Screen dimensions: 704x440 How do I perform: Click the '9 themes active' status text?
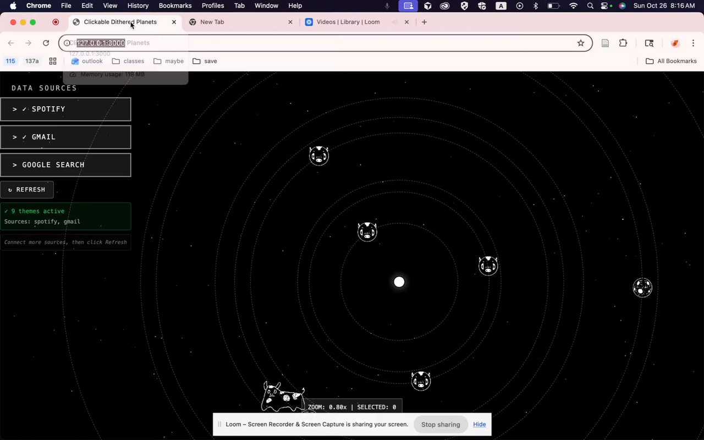click(35, 211)
